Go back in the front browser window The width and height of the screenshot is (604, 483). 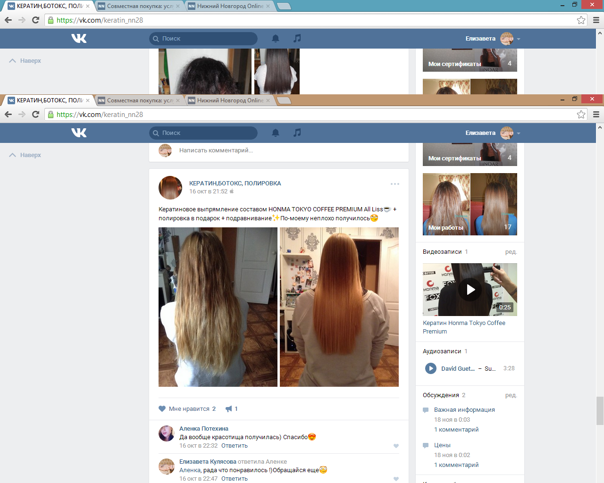tap(8, 114)
